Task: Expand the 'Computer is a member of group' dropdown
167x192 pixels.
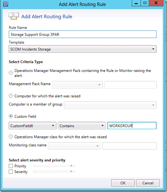Action: (x=110, y=105)
